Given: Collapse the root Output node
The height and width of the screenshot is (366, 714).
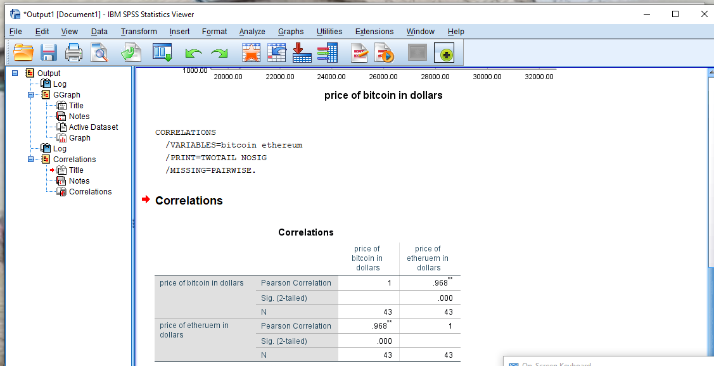Looking at the screenshot, I should point(15,73).
